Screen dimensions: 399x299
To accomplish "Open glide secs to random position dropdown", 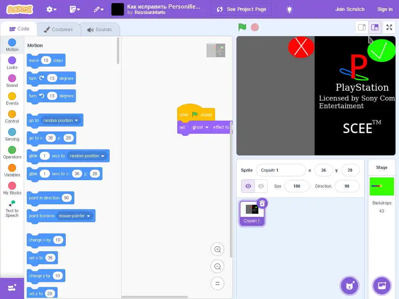I will [87, 156].
